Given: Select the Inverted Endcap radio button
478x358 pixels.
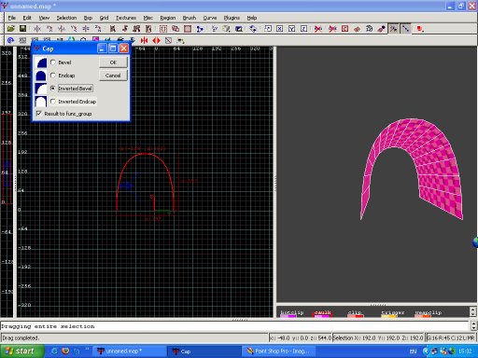Looking at the screenshot, I should point(53,102).
